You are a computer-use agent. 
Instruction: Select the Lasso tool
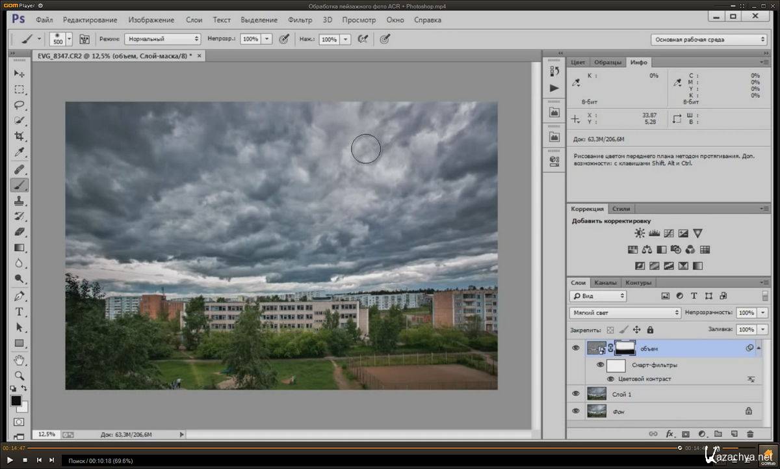click(19, 105)
